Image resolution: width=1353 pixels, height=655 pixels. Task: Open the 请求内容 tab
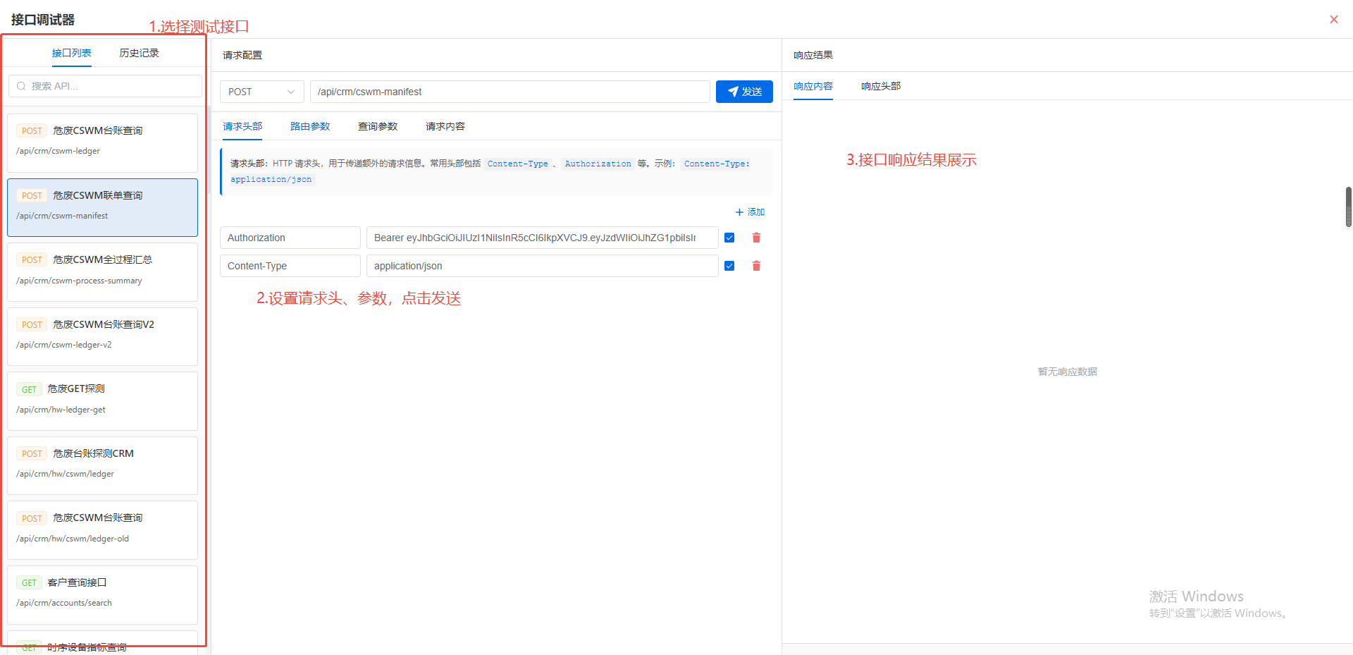(445, 126)
